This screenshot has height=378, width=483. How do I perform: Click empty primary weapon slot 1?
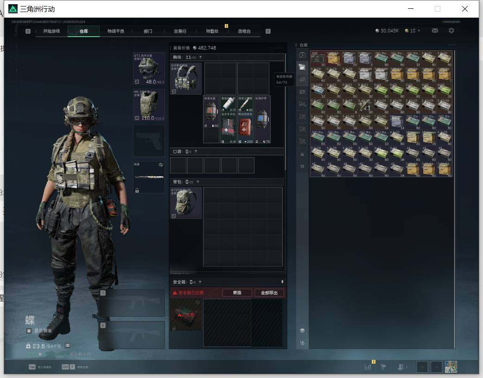click(132, 302)
